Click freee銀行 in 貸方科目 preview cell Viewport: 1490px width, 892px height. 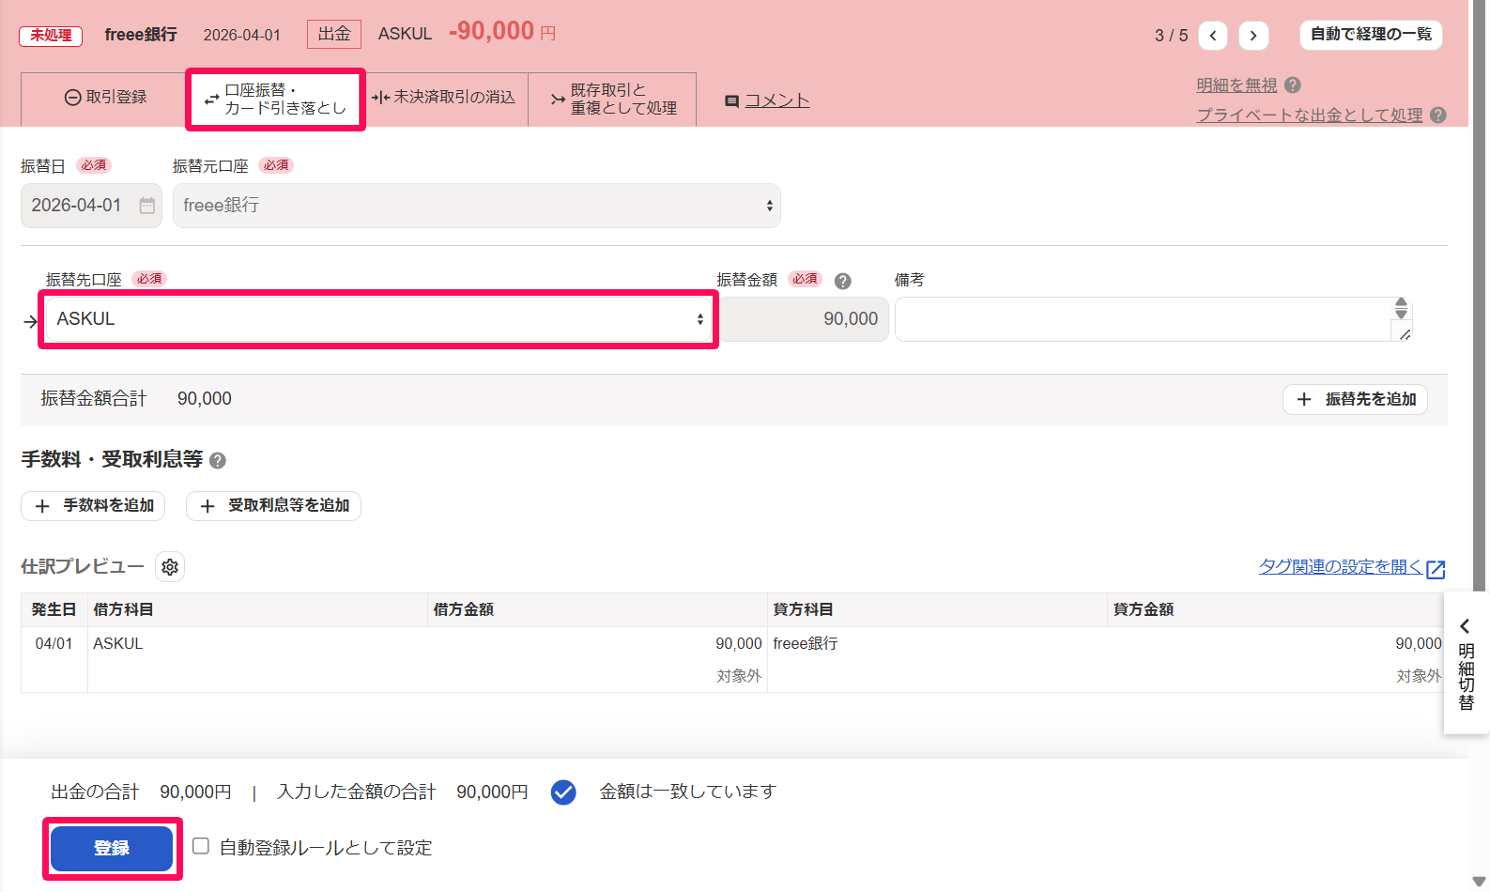pyautogui.click(x=806, y=644)
